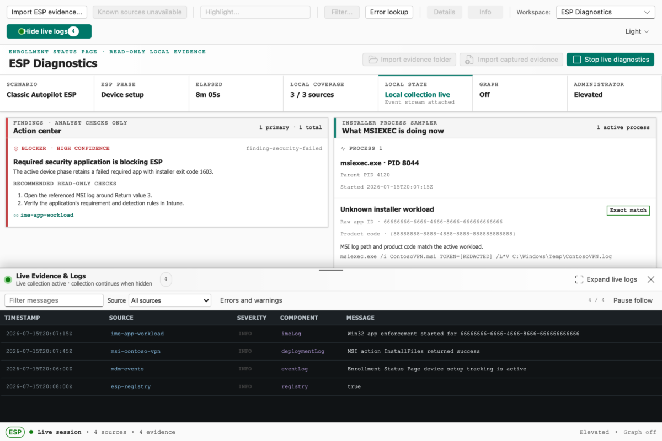Click the ESP badge in the status bar
The height and width of the screenshot is (441, 662).
pos(15,432)
